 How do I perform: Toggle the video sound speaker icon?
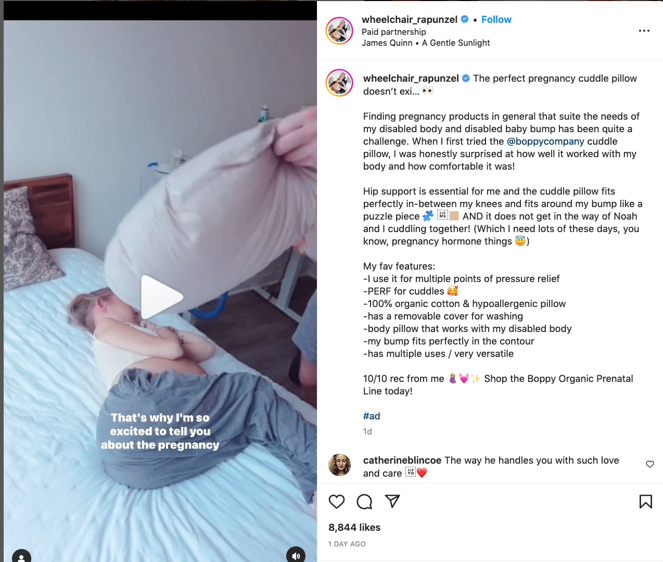coord(296,556)
